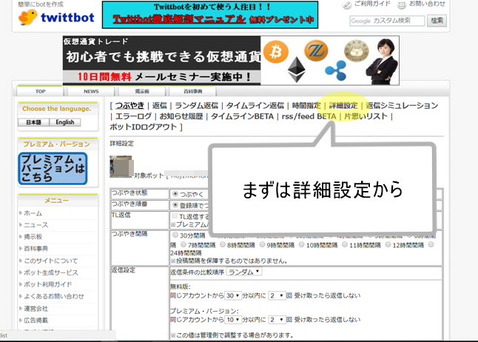Open 掲示板 in sidebar menu
Image resolution: width=478 pixels, height=342 pixels.
coord(33,237)
